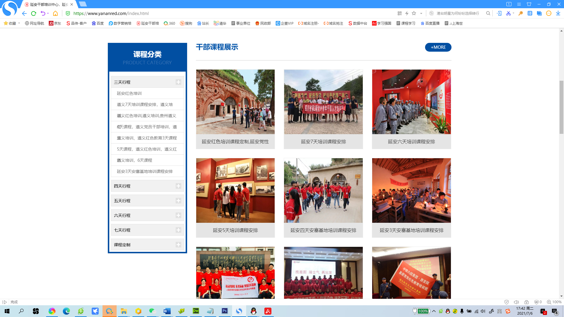564x317 pixels.
Task: Mute system volume via the tray speaker icon
Action: coord(483,311)
